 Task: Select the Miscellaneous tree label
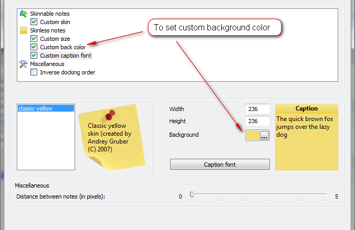pos(47,64)
